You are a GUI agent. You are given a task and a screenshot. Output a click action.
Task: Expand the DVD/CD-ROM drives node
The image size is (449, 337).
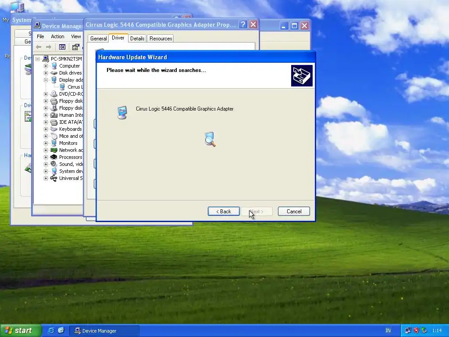click(x=46, y=94)
